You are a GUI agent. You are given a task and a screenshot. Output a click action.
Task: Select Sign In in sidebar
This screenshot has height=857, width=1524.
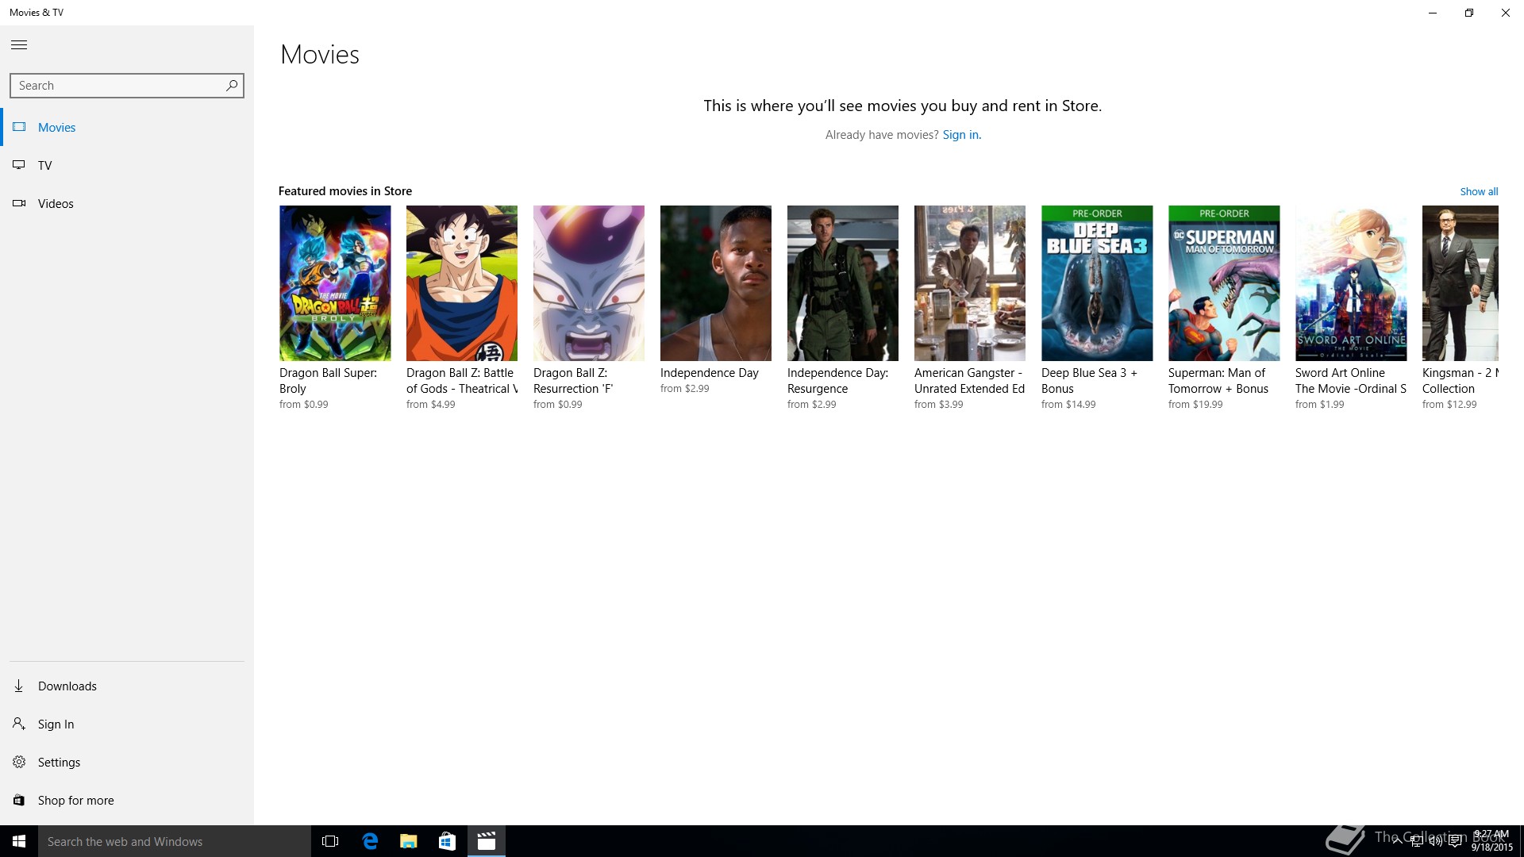click(x=127, y=724)
